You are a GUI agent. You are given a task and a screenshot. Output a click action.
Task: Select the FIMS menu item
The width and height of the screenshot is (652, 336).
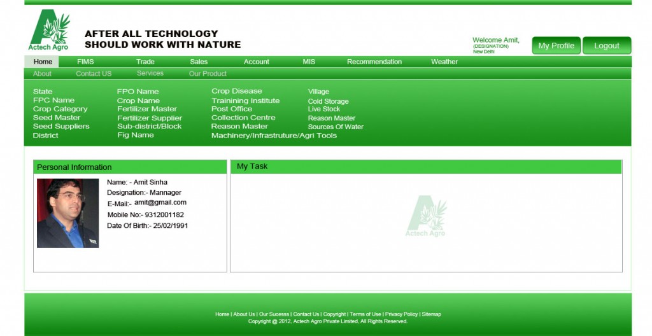[85, 62]
